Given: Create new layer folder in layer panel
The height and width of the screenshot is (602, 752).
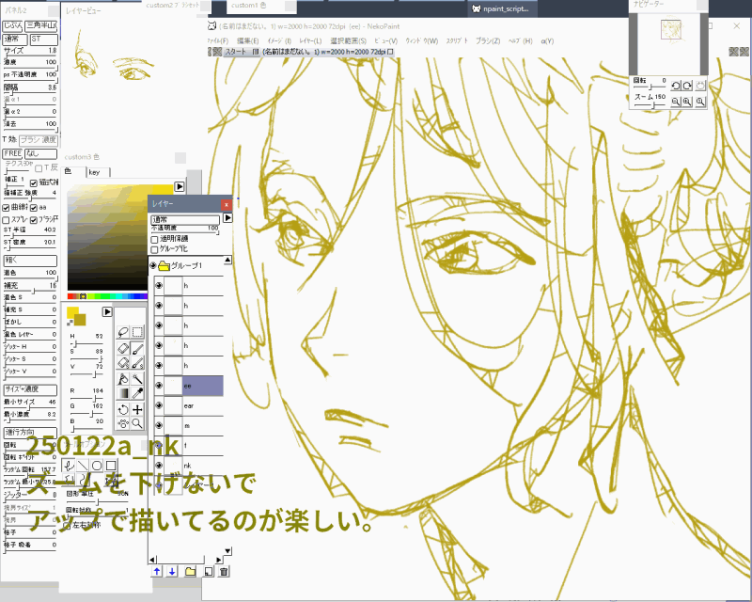Looking at the screenshot, I should tap(190, 571).
